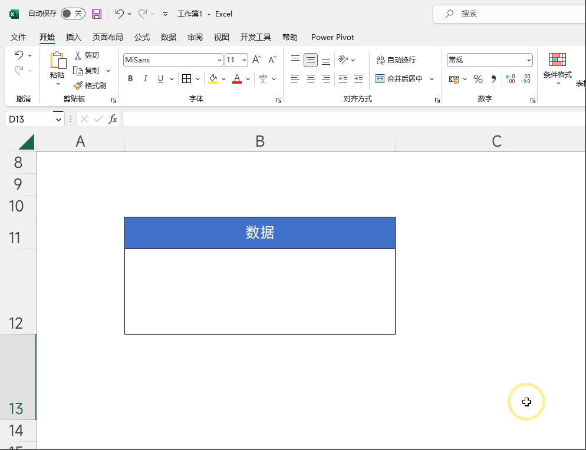
Task: Toggle Bold formatting
Action: [x=130, y=79]
